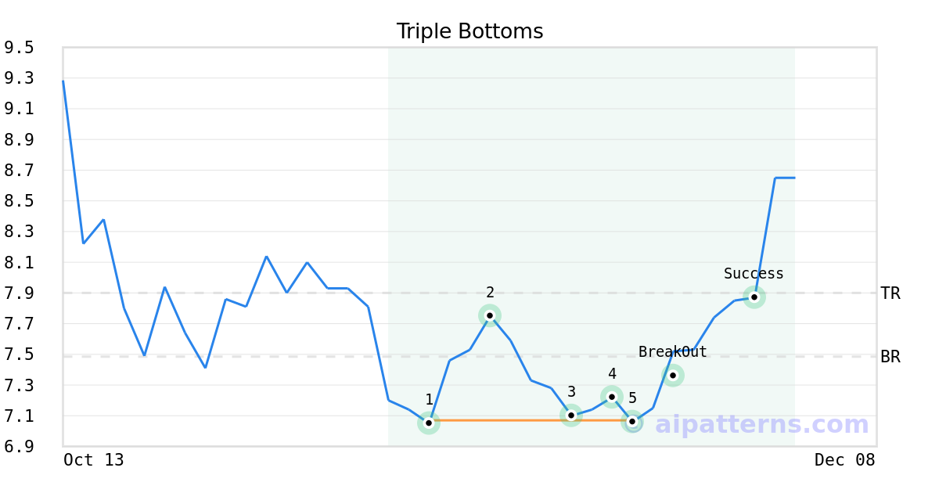Click the 8.1 y-axis price label

[x=19, y=262]
